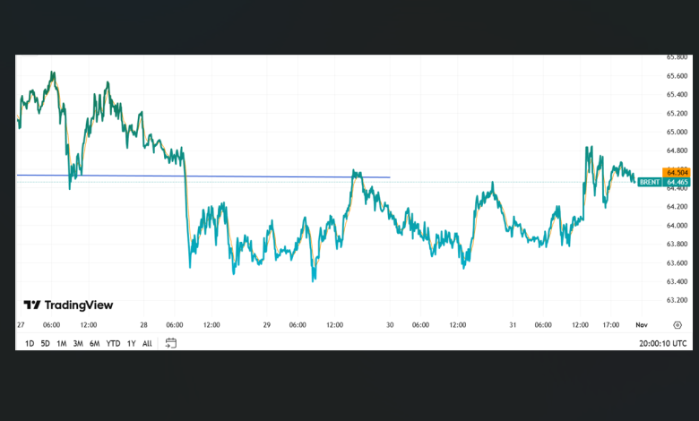Screen dimensions: 699x421
Task: Set chart range to 3M
Action: pyautogui.click(x=78, y=343)
